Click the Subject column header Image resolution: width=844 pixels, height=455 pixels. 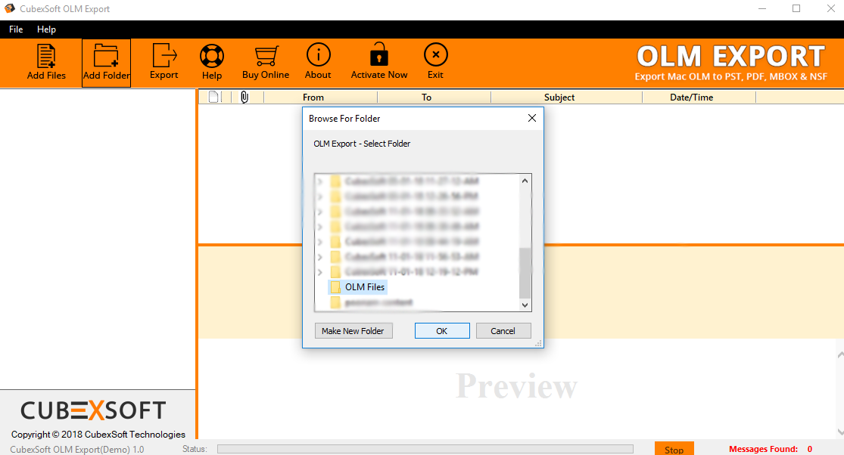click(x=559, y=97)
